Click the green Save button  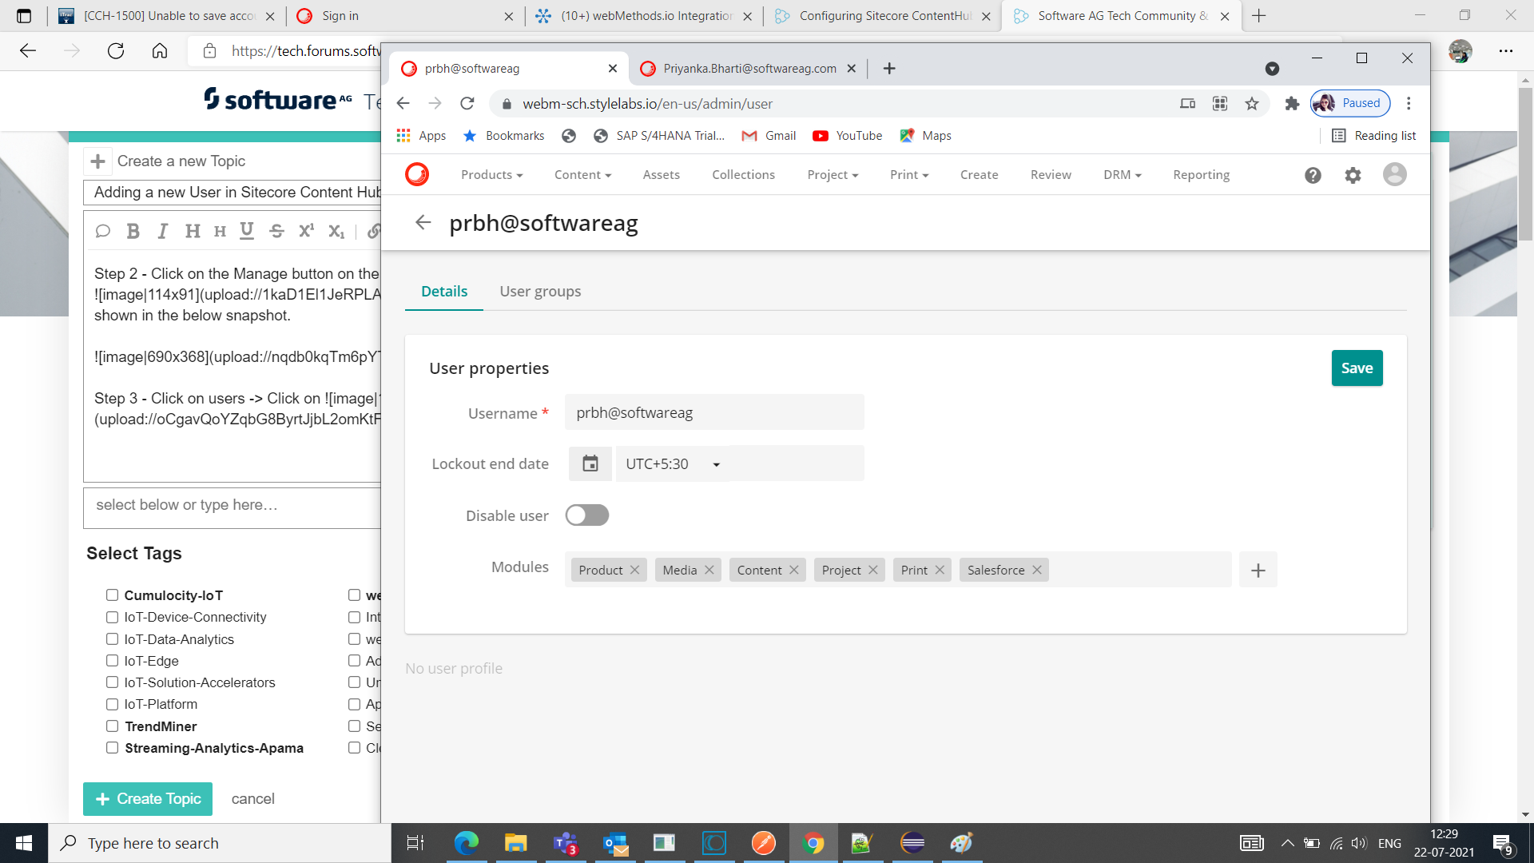1357,368
